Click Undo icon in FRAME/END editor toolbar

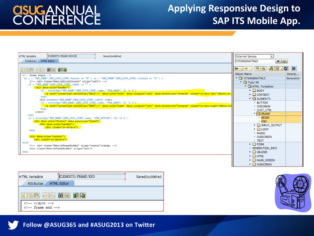coord(46,195)
